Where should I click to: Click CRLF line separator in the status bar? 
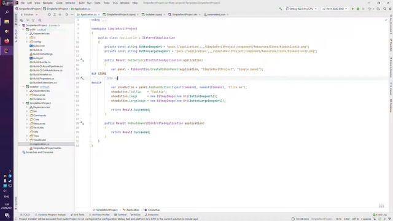346,219
